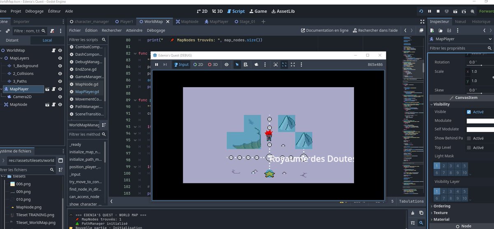Select the Input mode in game toolbar
Viewport: 494px width, 229px height.
coord(181,65)
